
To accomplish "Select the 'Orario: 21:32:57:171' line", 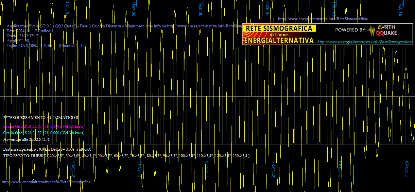I will 23,36.
